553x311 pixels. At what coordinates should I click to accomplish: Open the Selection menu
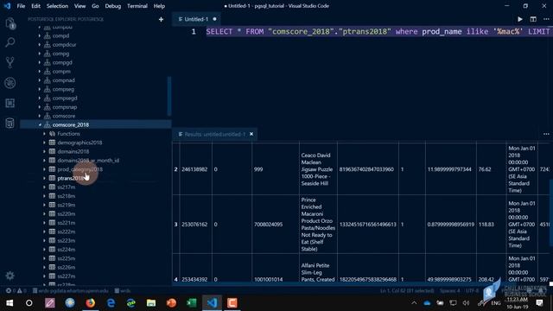click(x=58, y=6)
